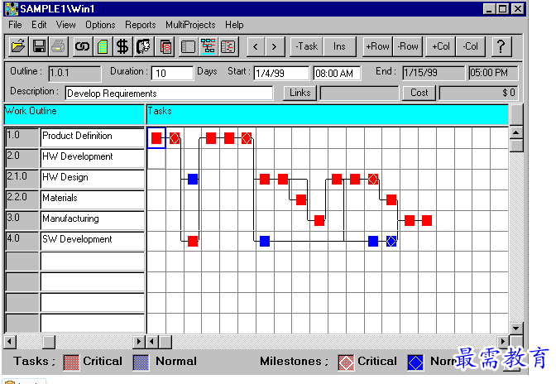Click the Cost button

(x=419, y=93)
